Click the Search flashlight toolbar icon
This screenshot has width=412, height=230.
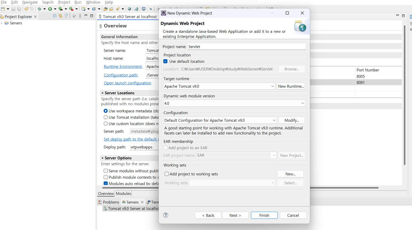[118, 9]
